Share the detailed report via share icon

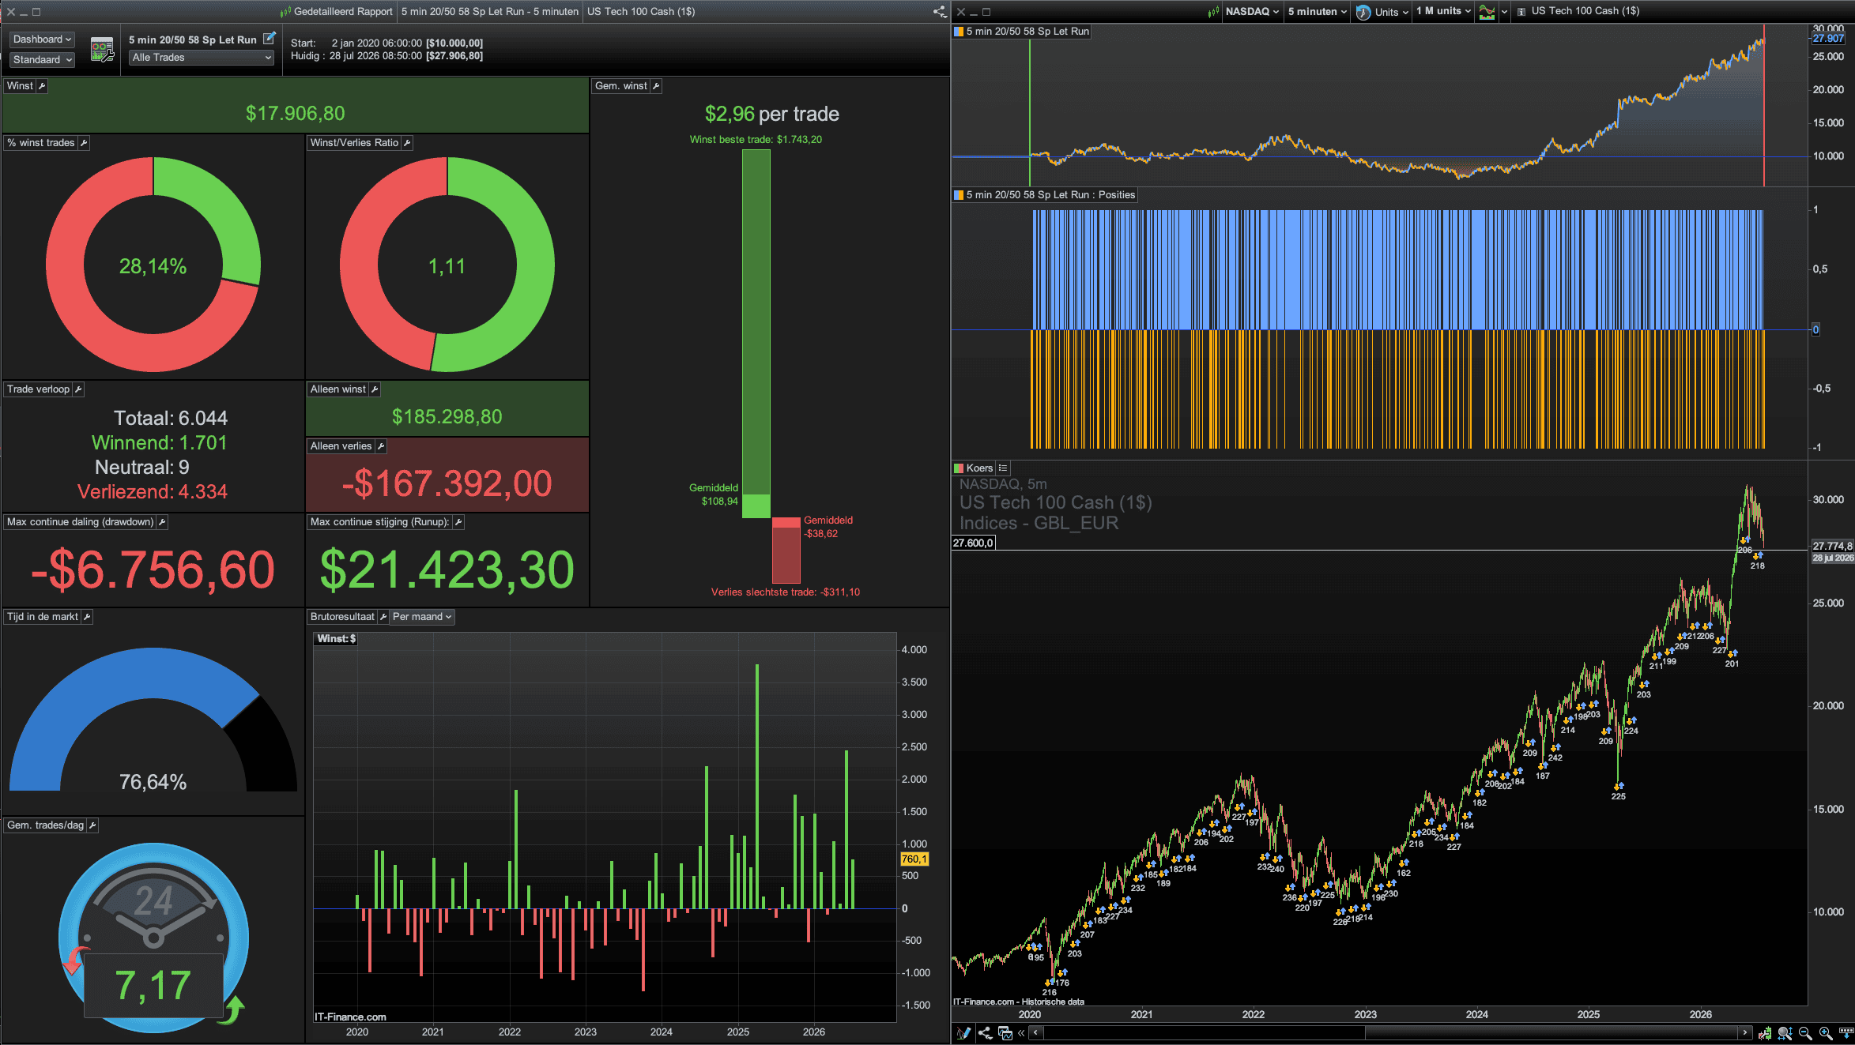point(940,11)
